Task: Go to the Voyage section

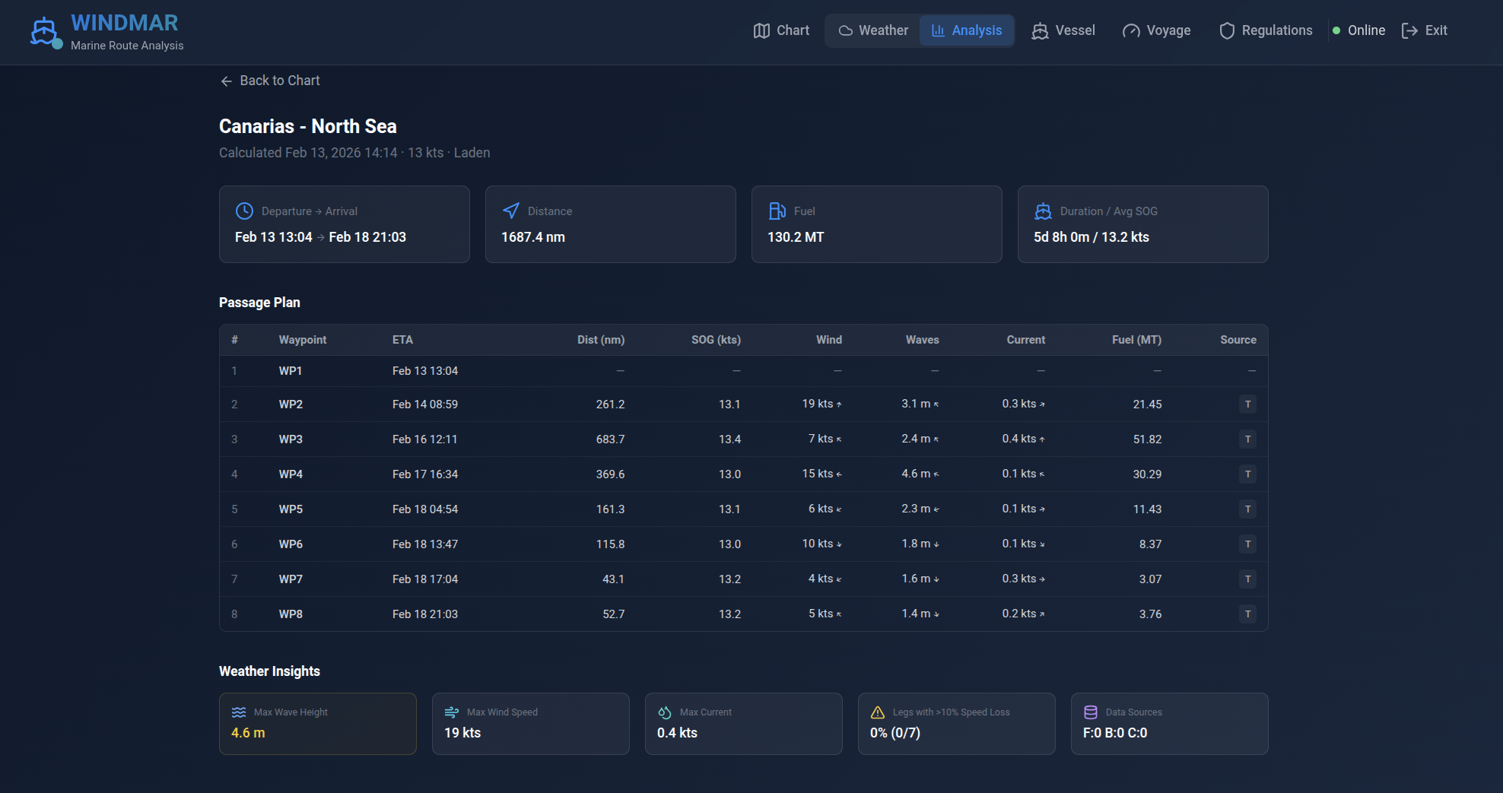Action: point(1157,30)
